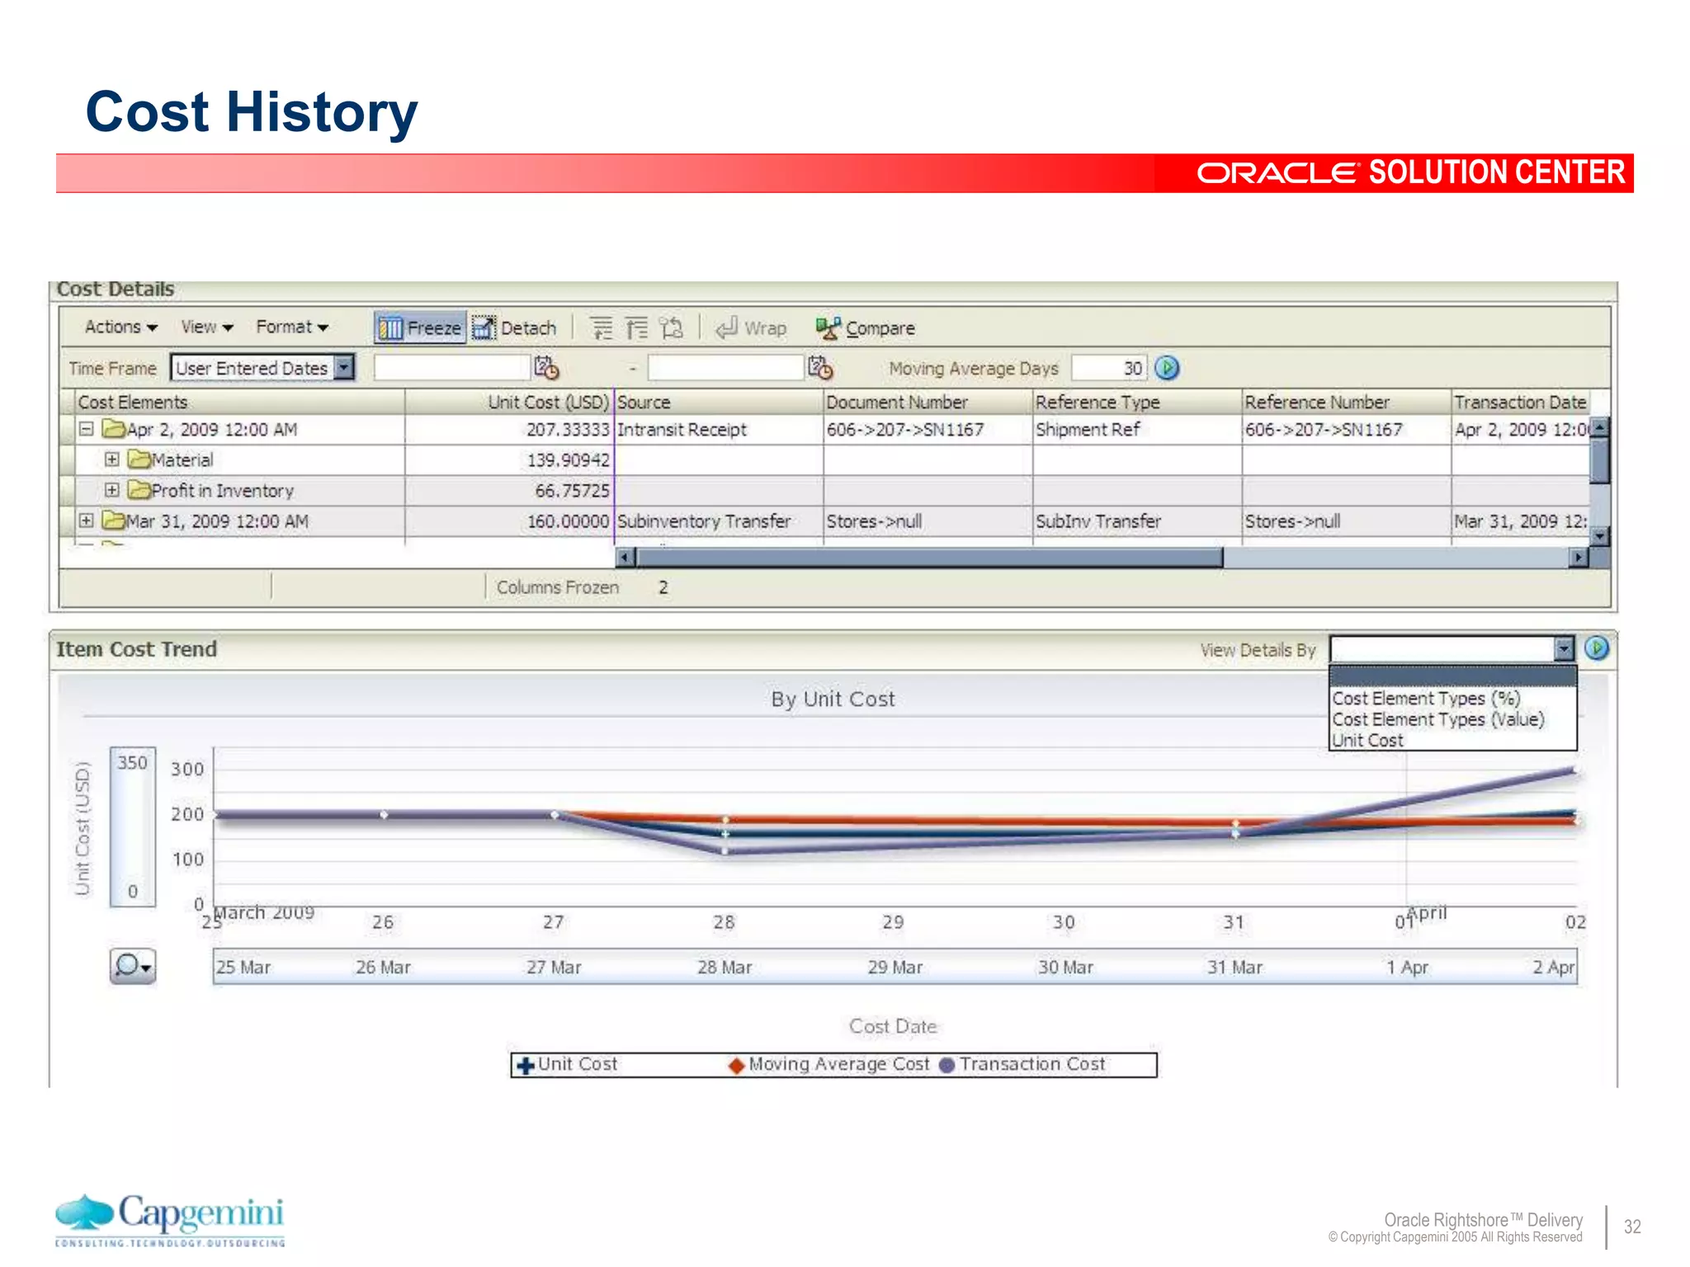Choose Cost Element Types (%) option
Screen dimensions: 1690x1267
(x=1426, y=698)
